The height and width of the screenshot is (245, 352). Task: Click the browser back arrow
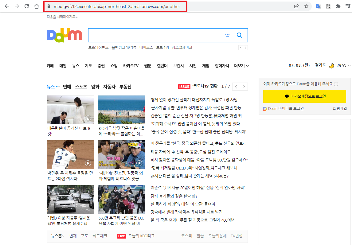pos(7,6)
